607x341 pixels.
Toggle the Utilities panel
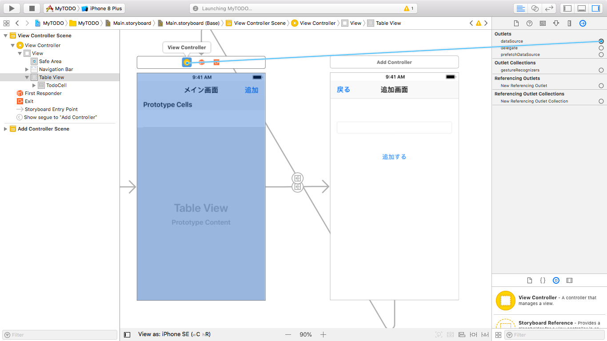596,8
